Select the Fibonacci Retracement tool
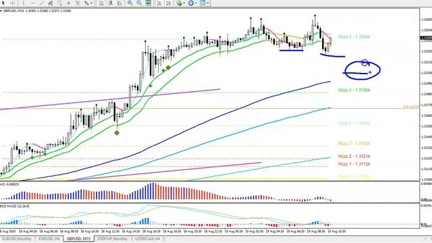The image size is (432, 243). tap(59, 3)
